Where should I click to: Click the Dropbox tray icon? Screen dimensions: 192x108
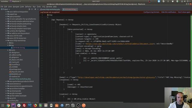tap(173, 1)
